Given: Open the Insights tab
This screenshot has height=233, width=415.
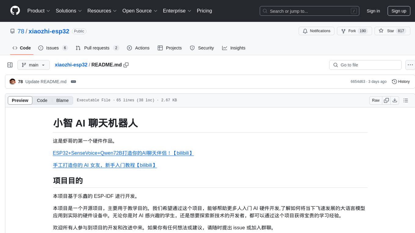Looking at the screenshot, I should (x=234, y=48).
